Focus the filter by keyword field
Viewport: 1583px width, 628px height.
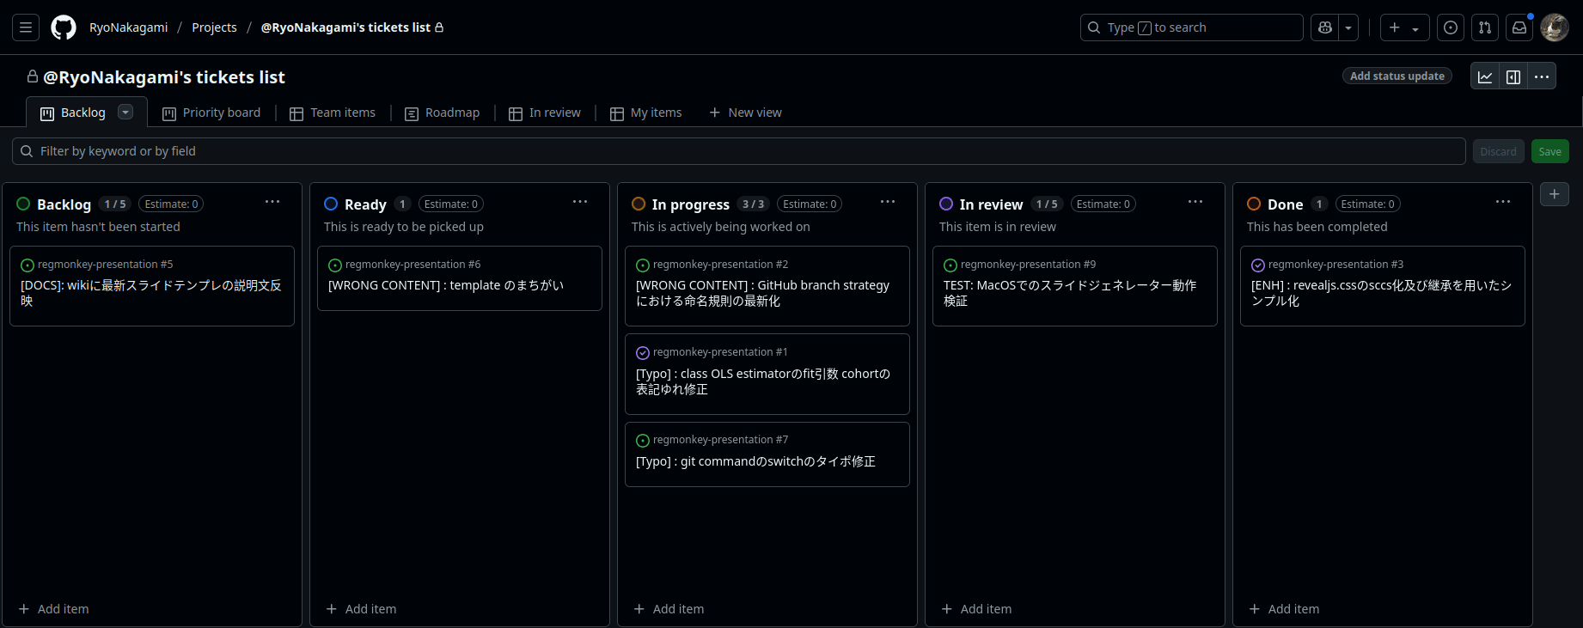(739, 151)
